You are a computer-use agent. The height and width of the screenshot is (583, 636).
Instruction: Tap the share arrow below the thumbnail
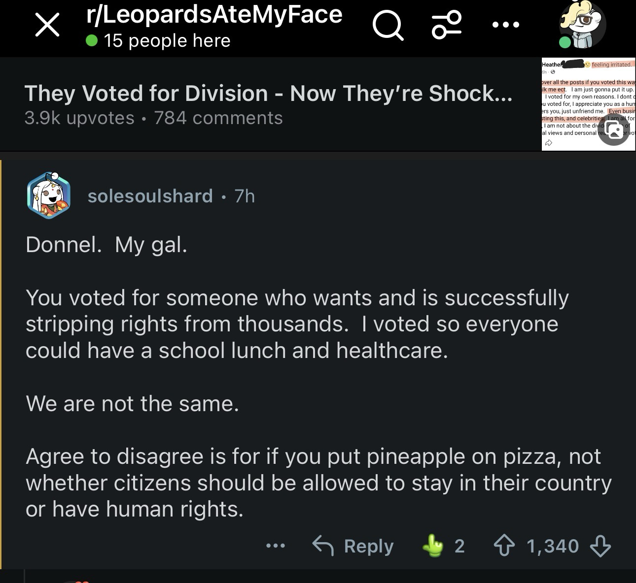[x=549, y=143]
